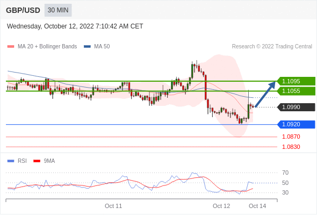Click the Oct 12 date axis label

(x=221, y=206)
